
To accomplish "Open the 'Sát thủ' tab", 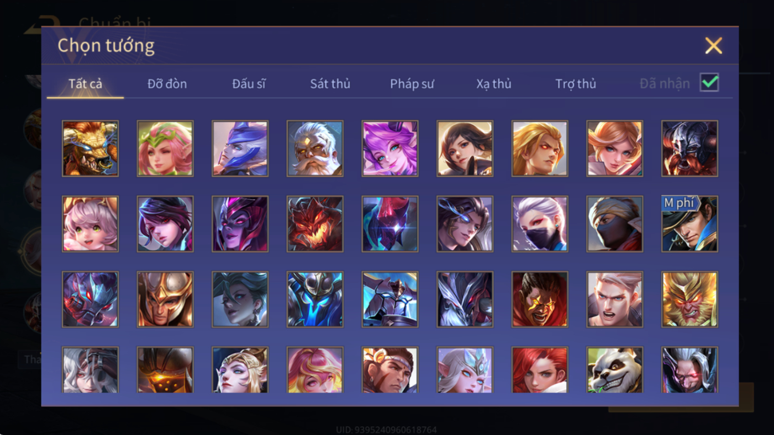I will [330, 84].
